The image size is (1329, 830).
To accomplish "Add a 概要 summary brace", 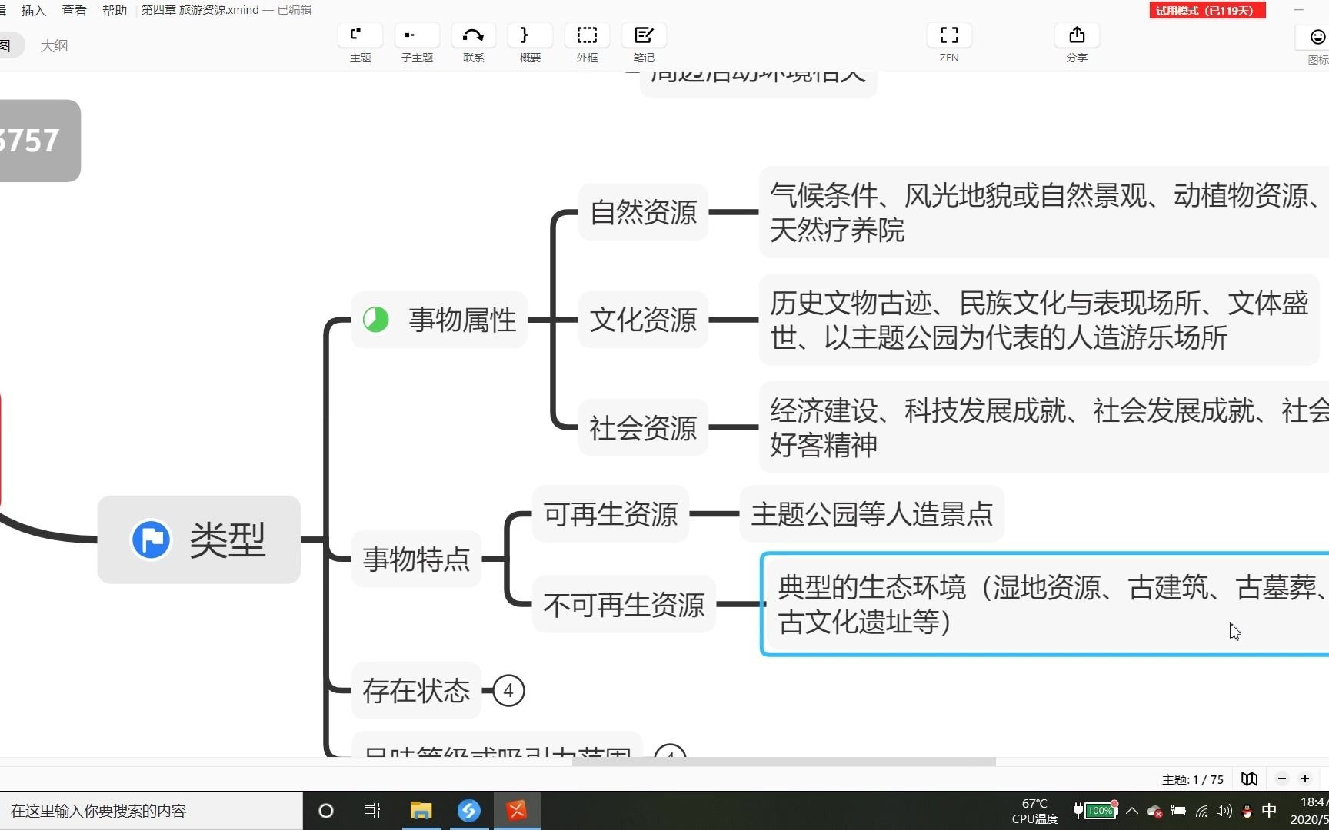I will point(530,43).
